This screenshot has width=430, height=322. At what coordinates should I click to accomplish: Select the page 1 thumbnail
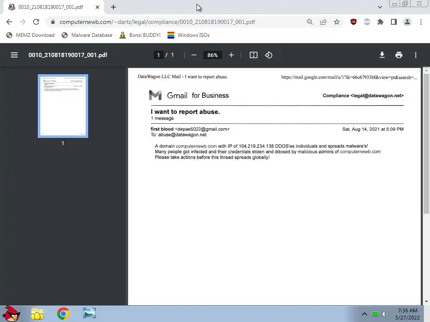click(63, 106)
